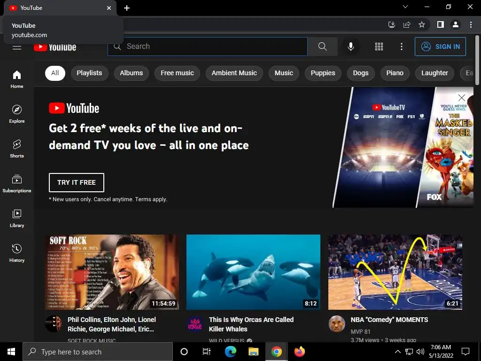The width and height of the screenshot is (481, 361).
Task: Open Cortana from the taskbar
Action: [184, 352]
